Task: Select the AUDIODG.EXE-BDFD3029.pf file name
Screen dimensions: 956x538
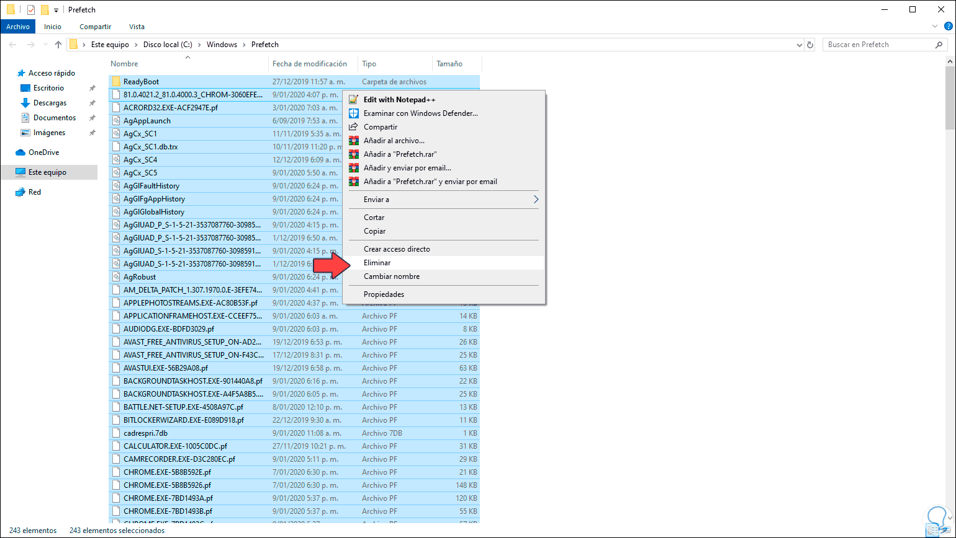Action: (169, 329)
